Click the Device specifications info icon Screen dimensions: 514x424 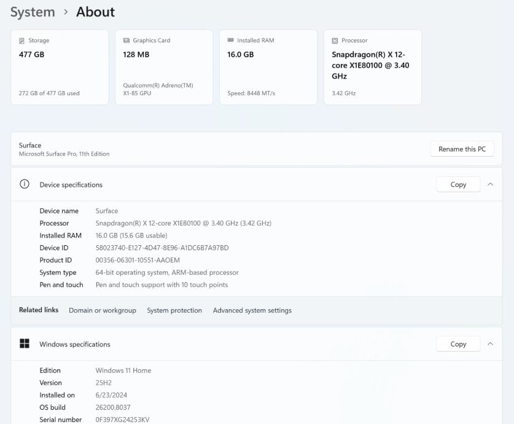[x=25, y=184]
